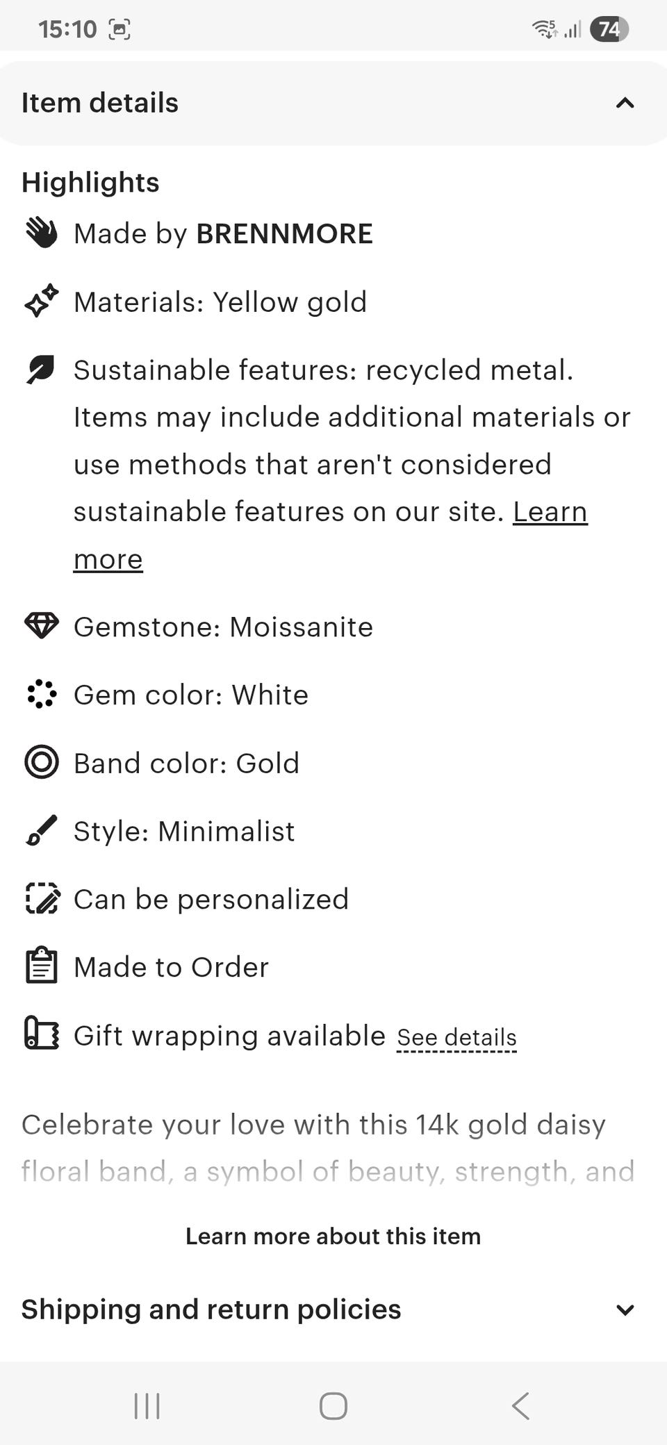Tap the leaf icon for Sustainable features
Screen dimensions: 667x1445
pyautogui.click(x=42, y=370)
